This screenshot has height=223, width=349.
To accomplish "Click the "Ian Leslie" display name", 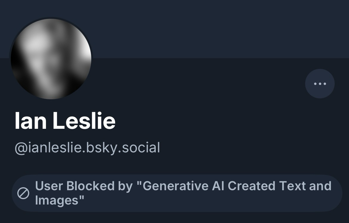I will click(65, 121).
